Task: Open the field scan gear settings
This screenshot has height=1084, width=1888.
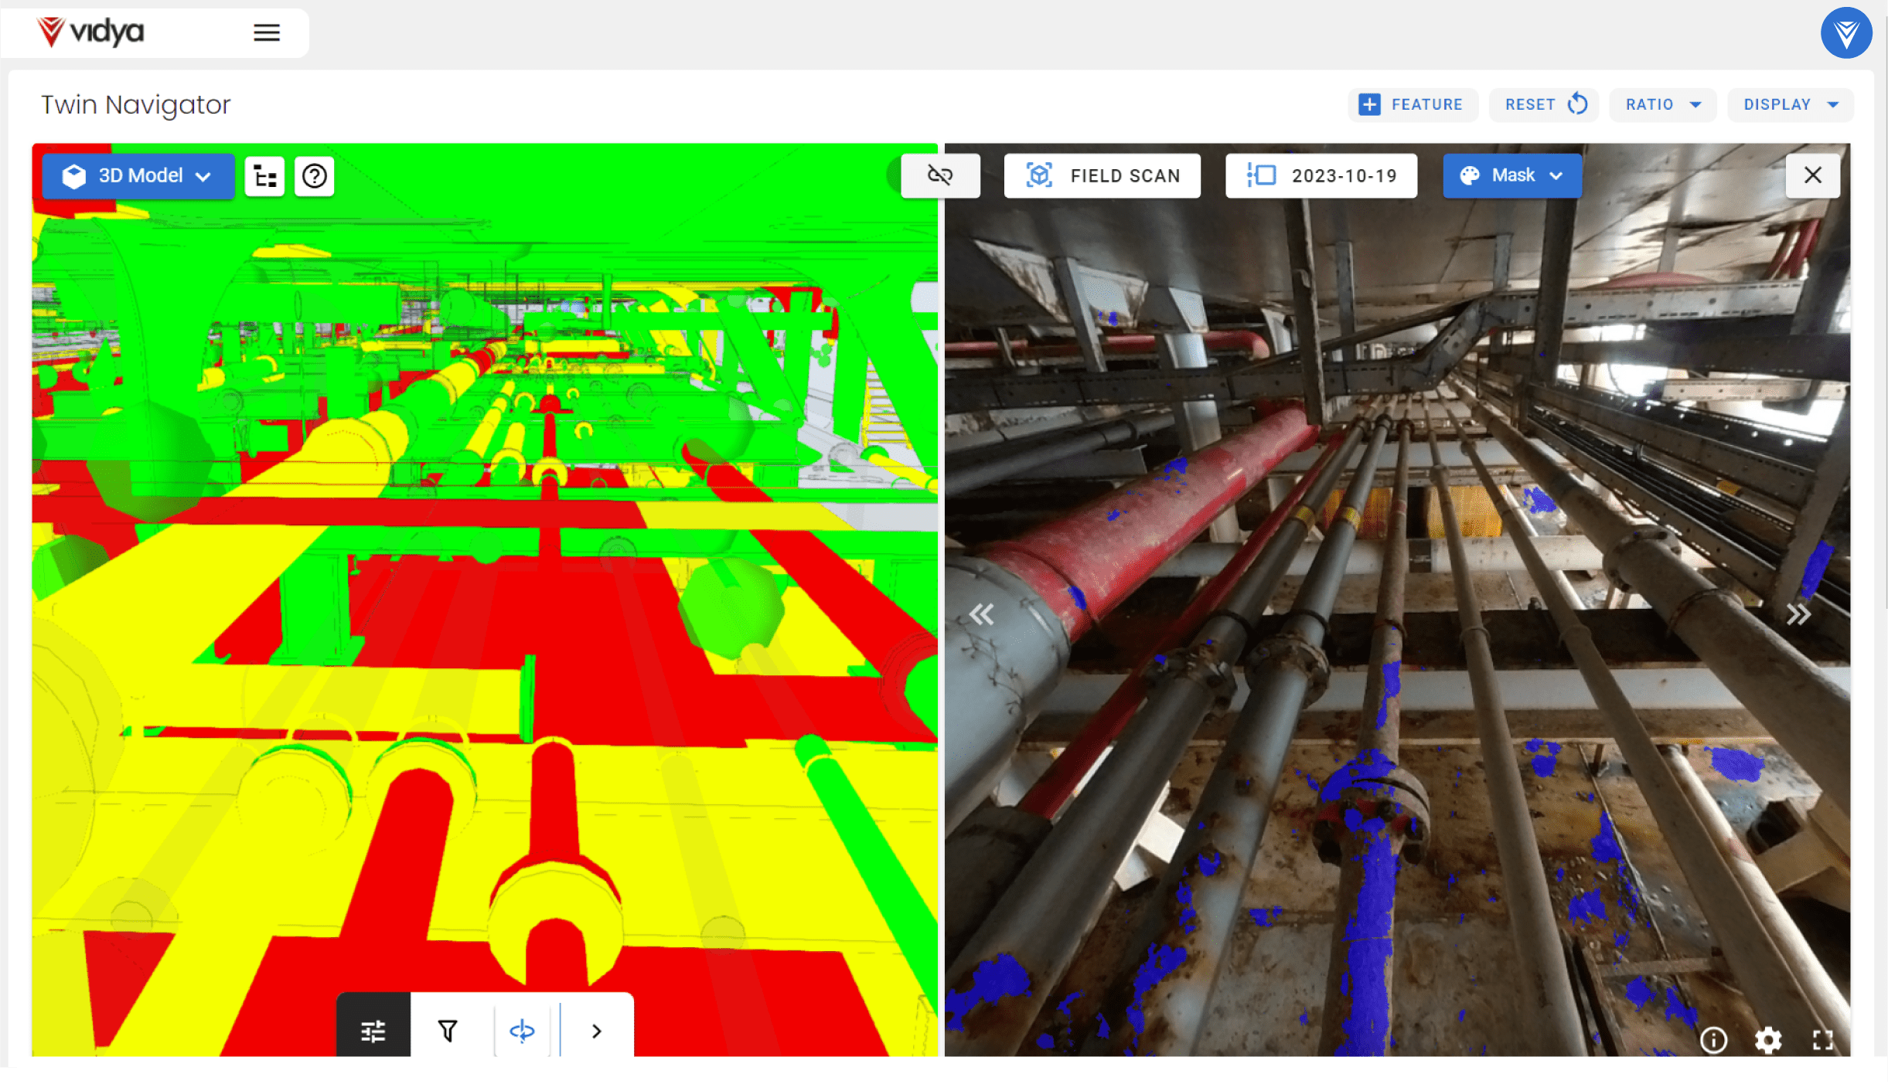Action: tap(1768, 1040)
